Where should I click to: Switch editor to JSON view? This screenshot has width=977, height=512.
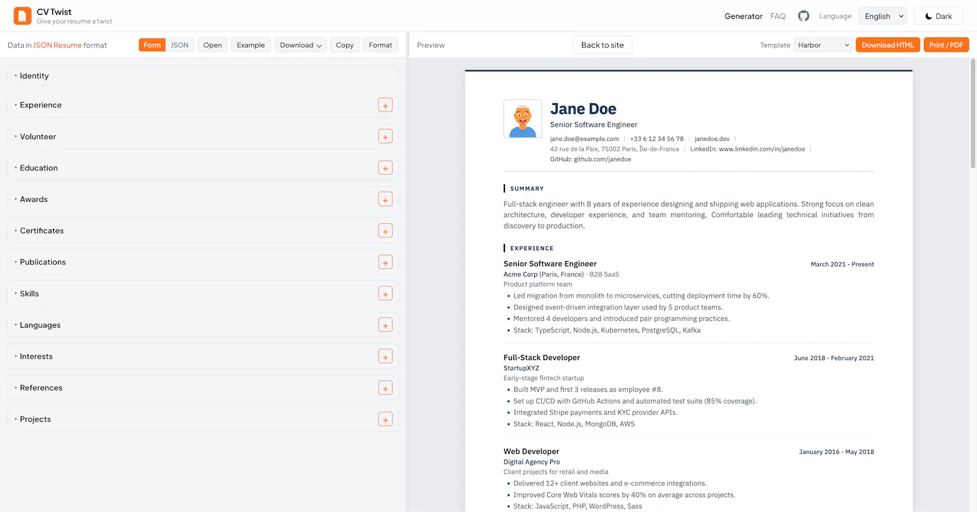coord(180,45)
